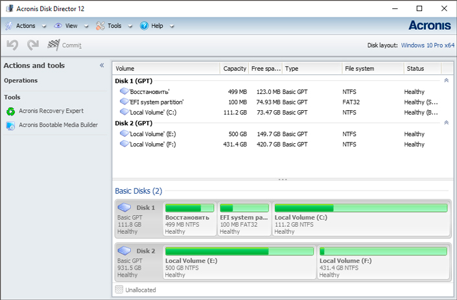Click the Actions wand icon

(9, 26)
